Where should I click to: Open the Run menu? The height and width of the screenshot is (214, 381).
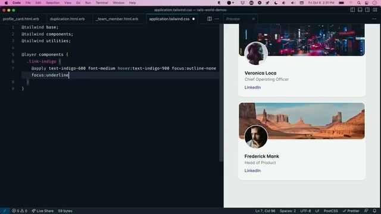[88, 2]
